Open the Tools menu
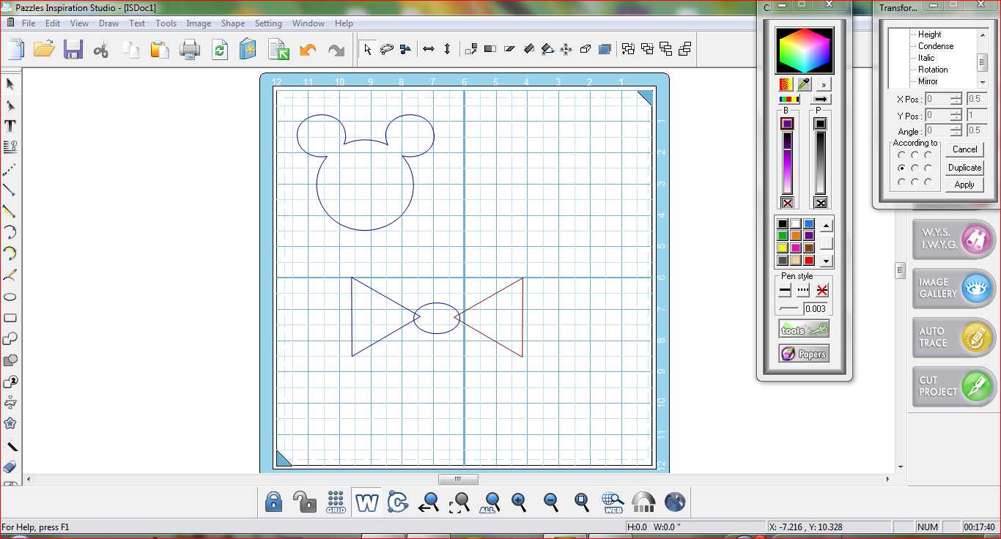Viewport: 1001px width, 539px height. point(166,23)
